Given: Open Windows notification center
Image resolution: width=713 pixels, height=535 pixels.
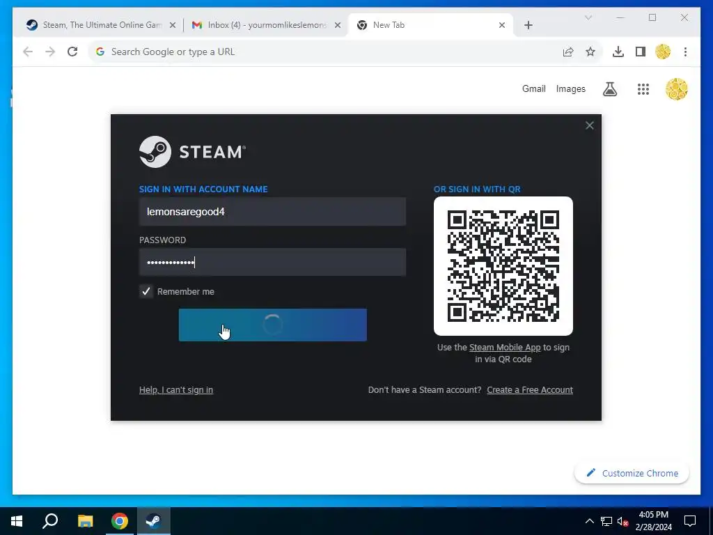Looking at the screenshot, I should (x=690, y=521).
